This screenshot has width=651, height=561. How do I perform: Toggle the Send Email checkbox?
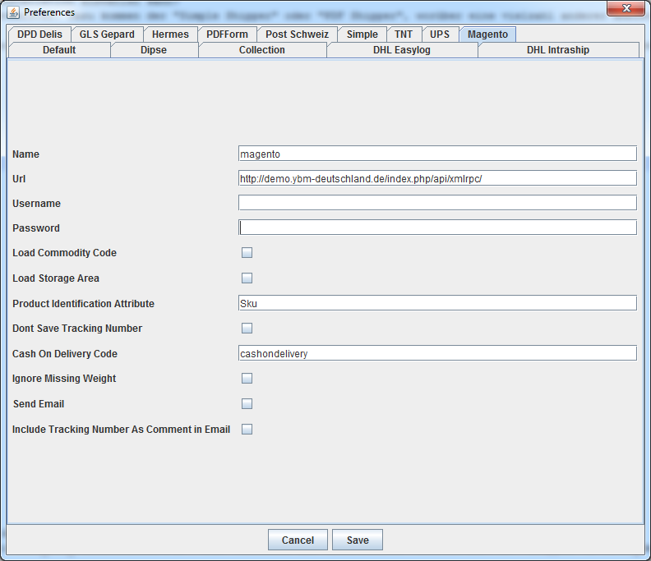coord(247,404)
